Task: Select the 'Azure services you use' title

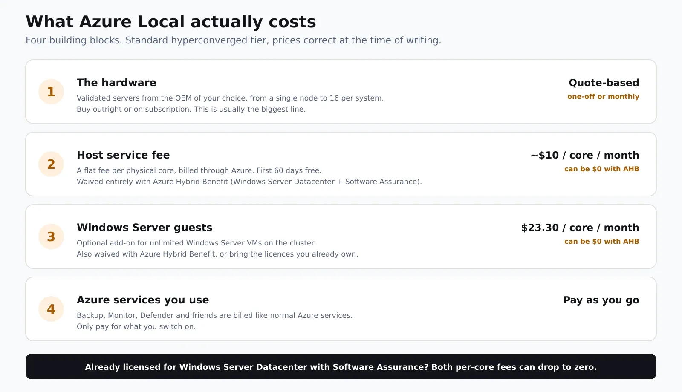Action: pos(143,300)
